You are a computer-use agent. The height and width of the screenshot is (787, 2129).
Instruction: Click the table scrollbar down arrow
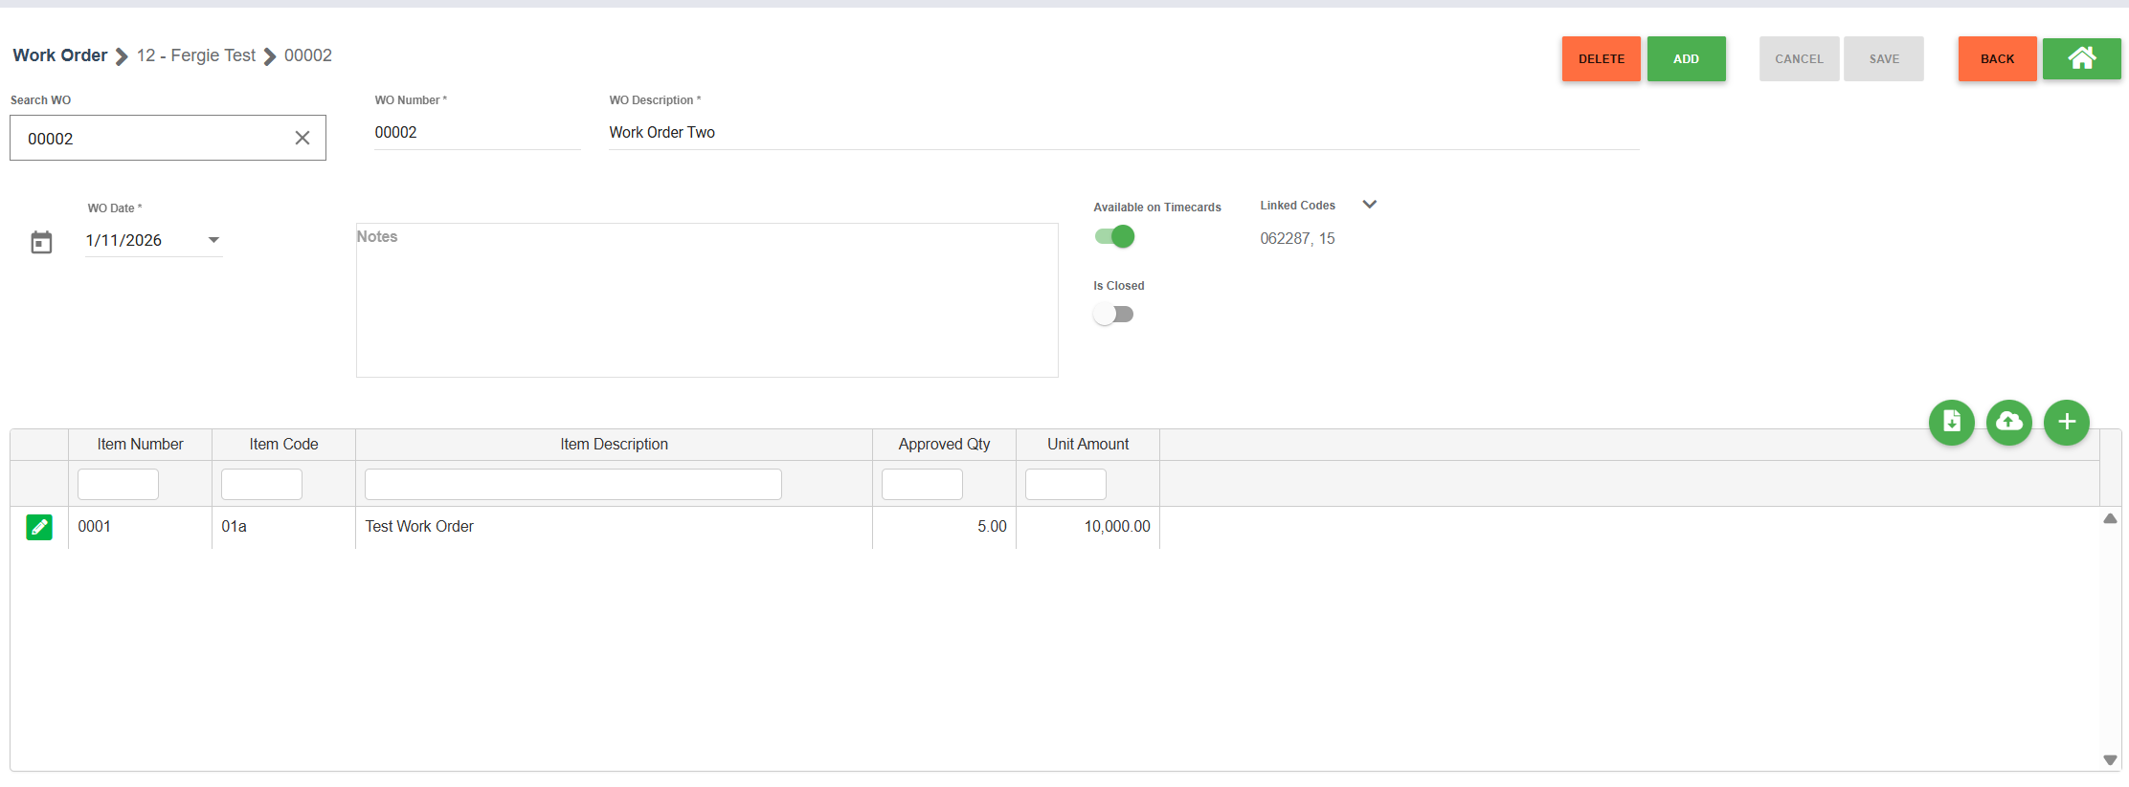[2110, 760]
